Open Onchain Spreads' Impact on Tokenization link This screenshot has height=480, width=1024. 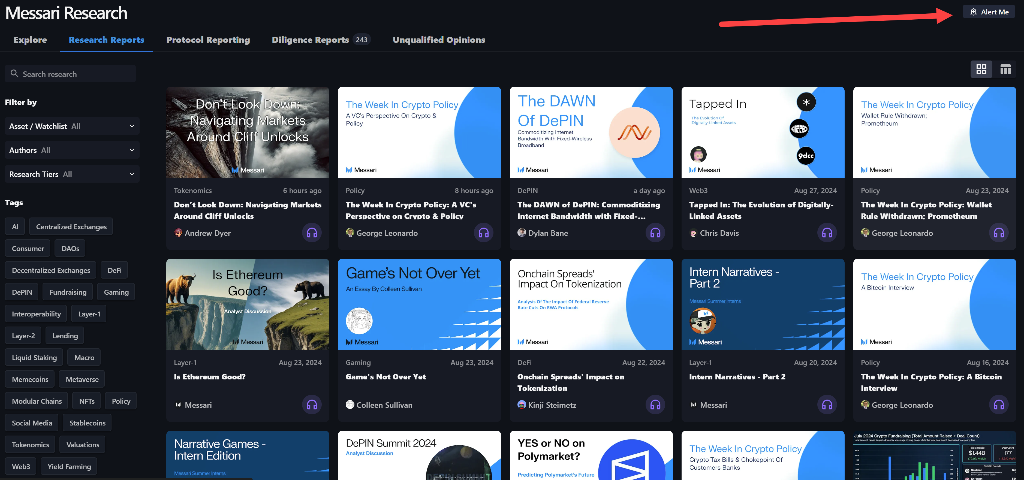pyautogui.click(x=571, y=382)
